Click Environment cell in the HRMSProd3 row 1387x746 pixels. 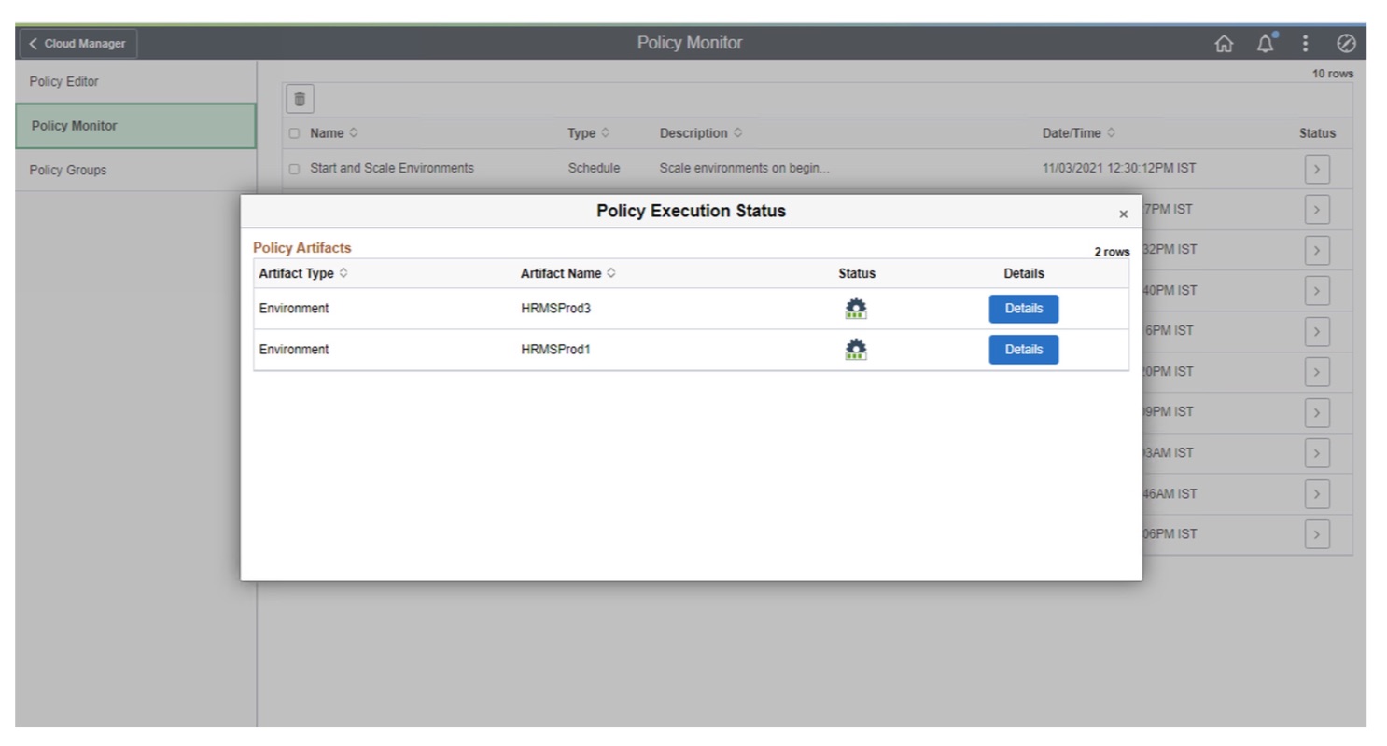pyautogui.click(x=294, y=309)
